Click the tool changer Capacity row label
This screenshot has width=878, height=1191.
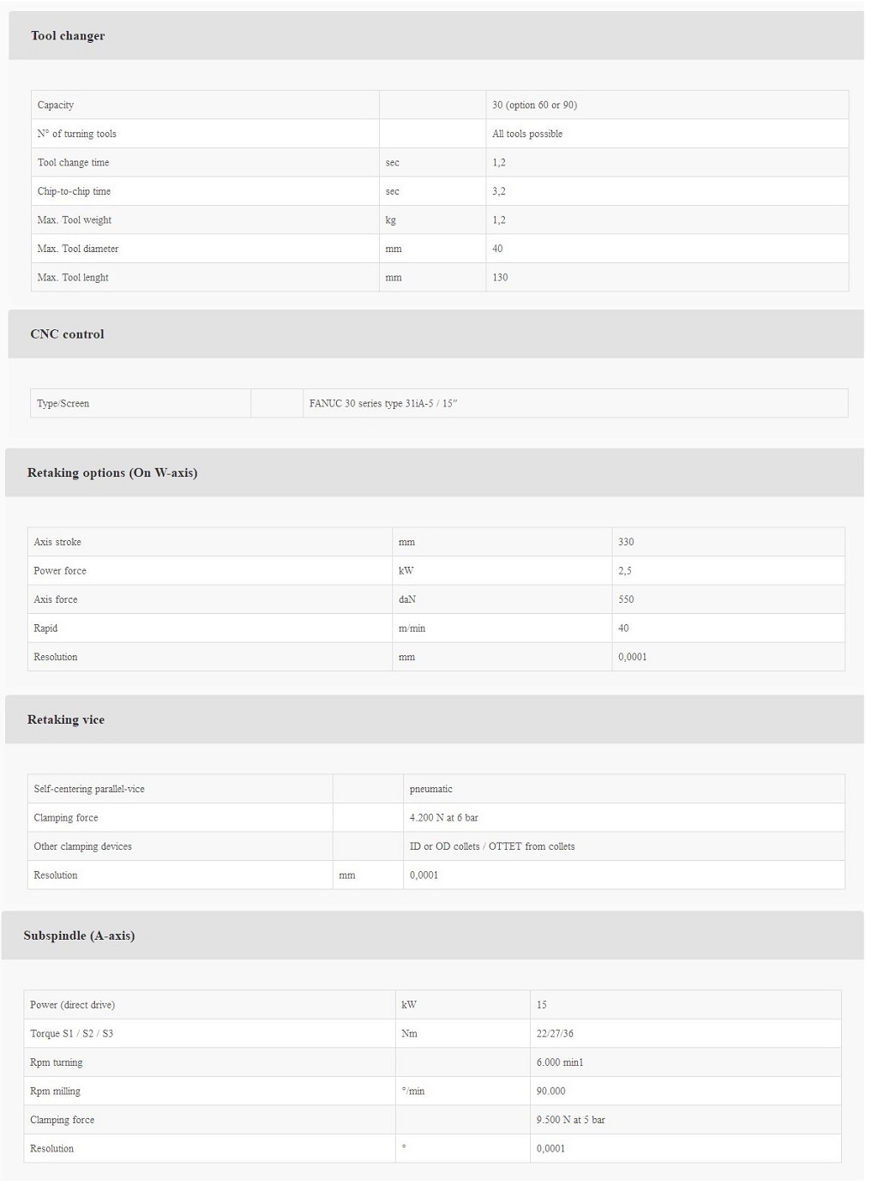(x=56, y=105)
